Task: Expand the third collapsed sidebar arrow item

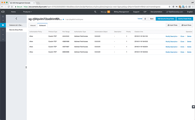Action: click(3, 39)
